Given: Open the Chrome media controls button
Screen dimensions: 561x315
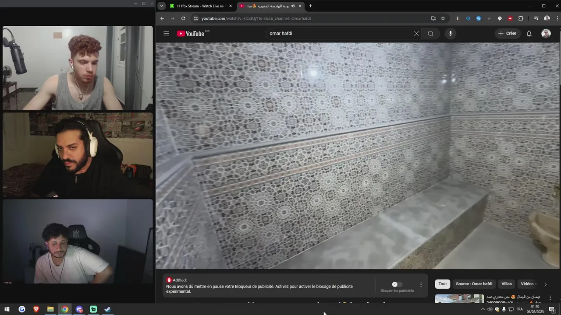Looking at the screenshot, I should pos(536,18).
